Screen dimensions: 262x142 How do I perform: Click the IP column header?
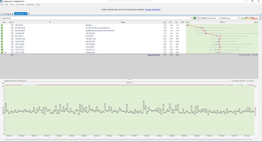pyautogui.click(x=50, y=22)
